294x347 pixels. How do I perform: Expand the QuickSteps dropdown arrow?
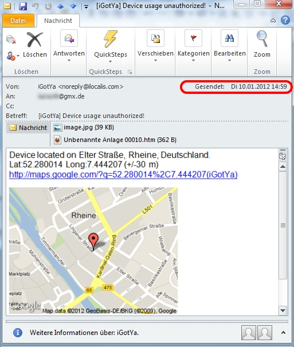111,61
